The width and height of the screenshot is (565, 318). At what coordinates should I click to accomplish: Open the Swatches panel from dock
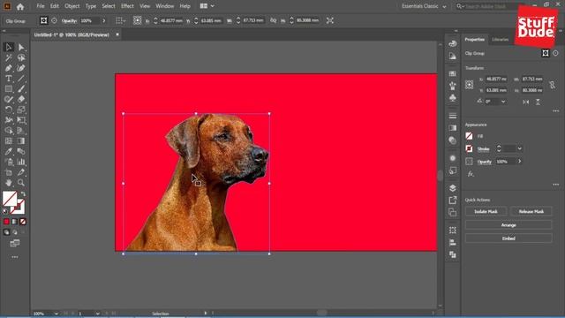(453, 73)
